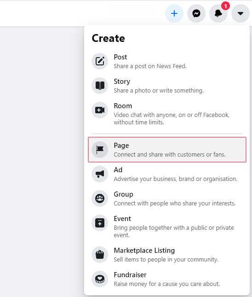Open the Messenger icon

click(x=196, y=13)
